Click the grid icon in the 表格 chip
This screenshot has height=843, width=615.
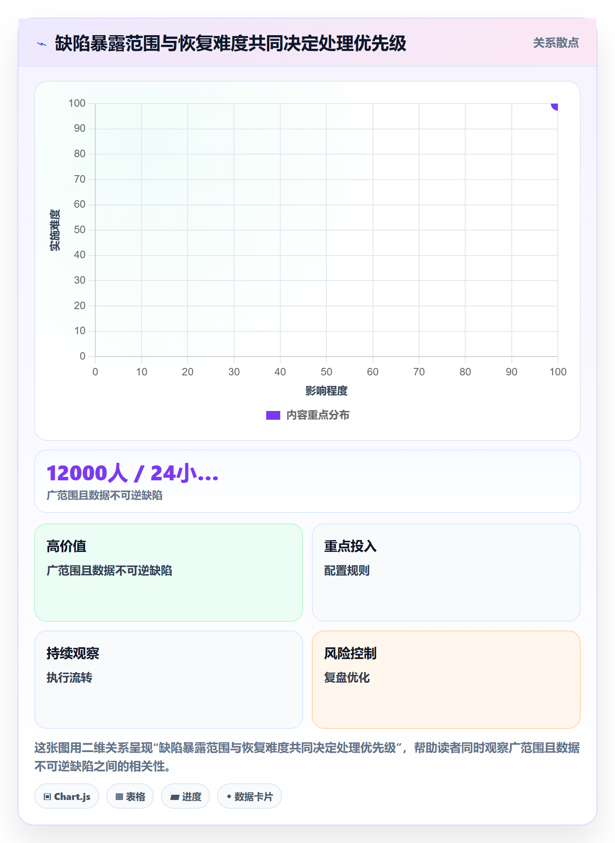[x=119, y=797]
